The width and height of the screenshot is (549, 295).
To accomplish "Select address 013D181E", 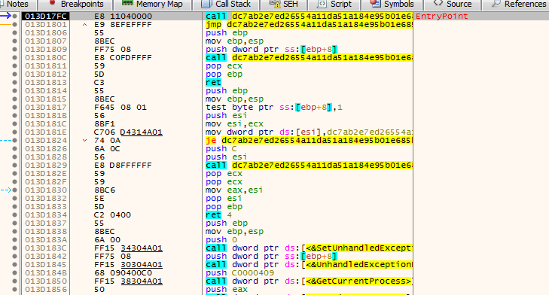I will coord(45,132).
